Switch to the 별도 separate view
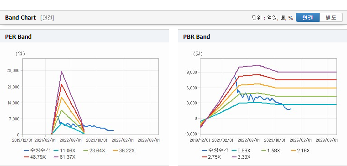The image size is (347, 166). point(331,17)
